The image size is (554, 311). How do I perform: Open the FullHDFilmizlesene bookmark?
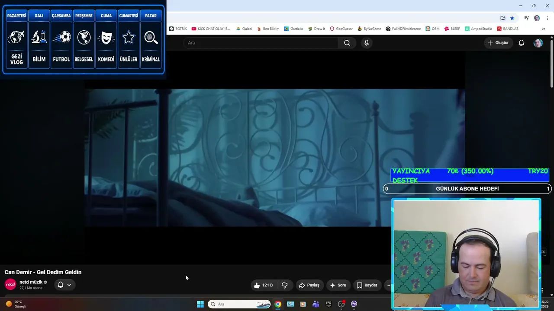(403, 29)
